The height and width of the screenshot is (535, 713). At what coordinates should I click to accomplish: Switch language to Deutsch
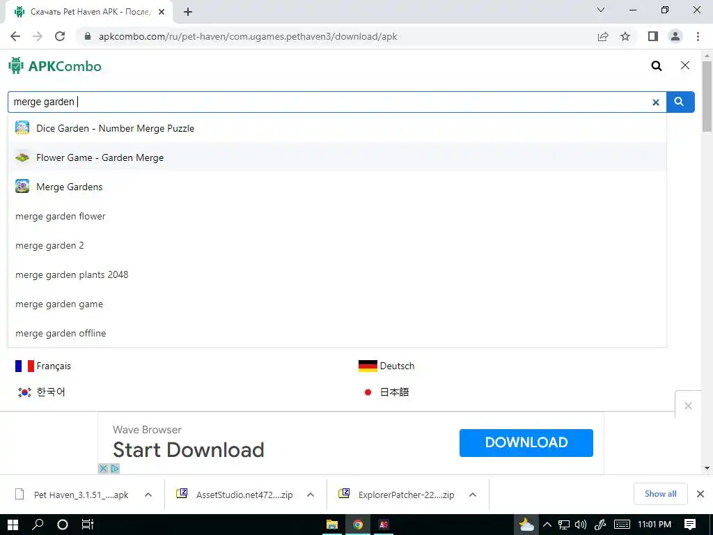[397, 366]
